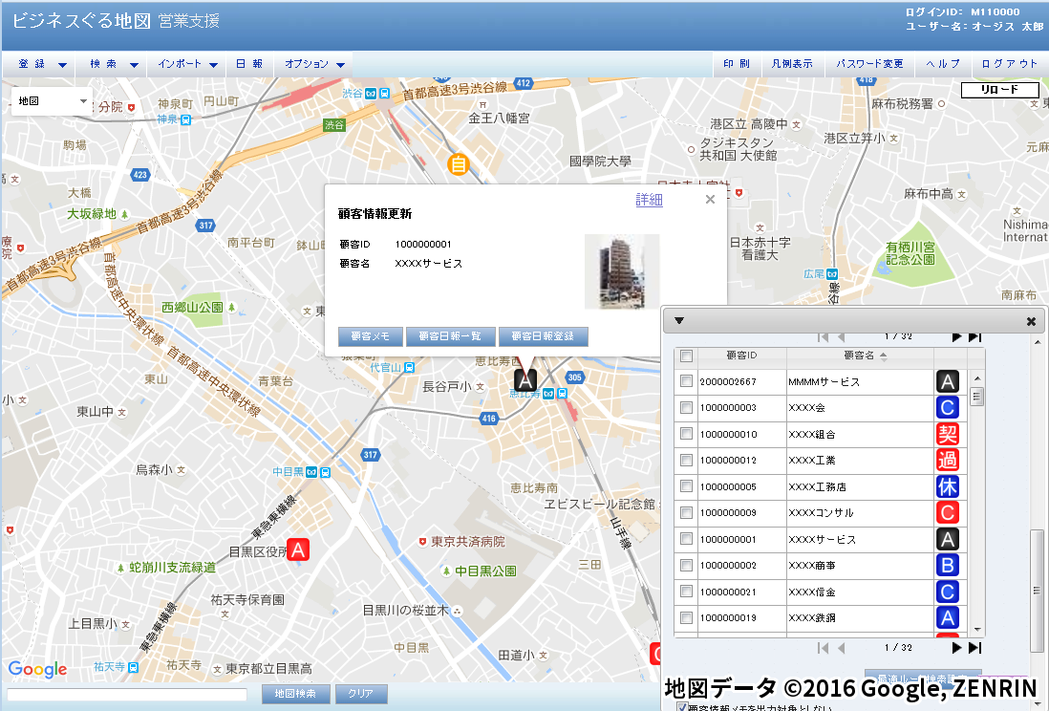The width and height of the screenshot is (1049, 711).
Task: Check the box for customer 1000000005
Action: tap(686, 486)
